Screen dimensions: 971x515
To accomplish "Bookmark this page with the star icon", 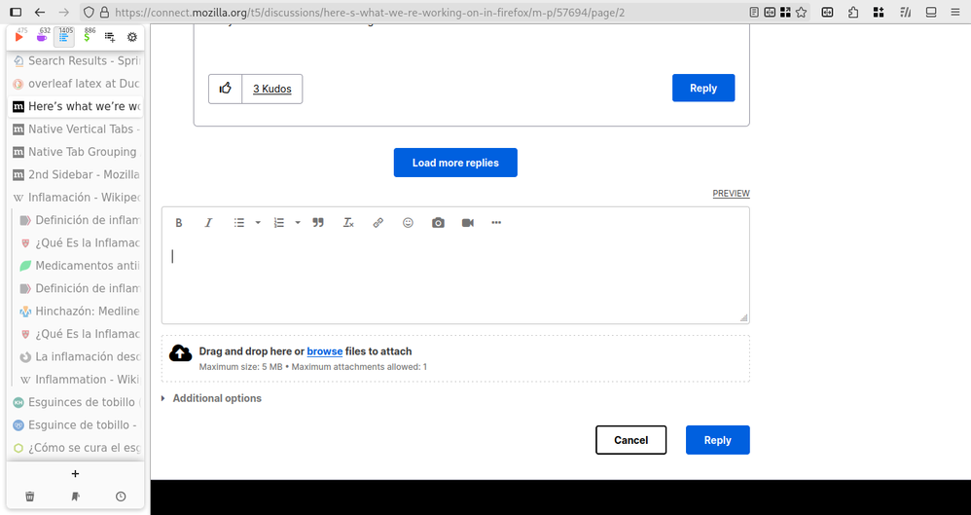I will (801, 13).
